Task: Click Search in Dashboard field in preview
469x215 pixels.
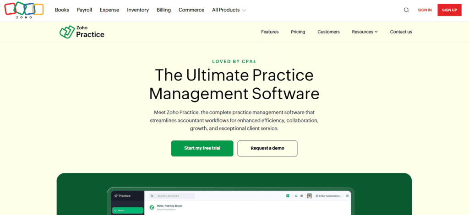Action: click(x=172, y=196)
